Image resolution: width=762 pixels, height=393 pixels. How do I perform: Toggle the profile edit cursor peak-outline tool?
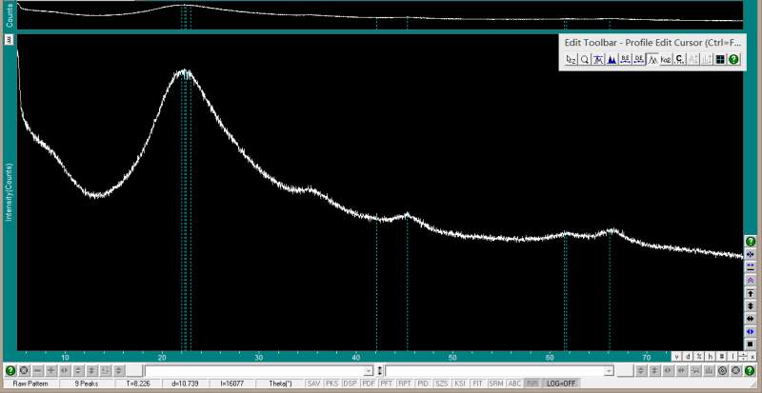(x=652, y=59)
